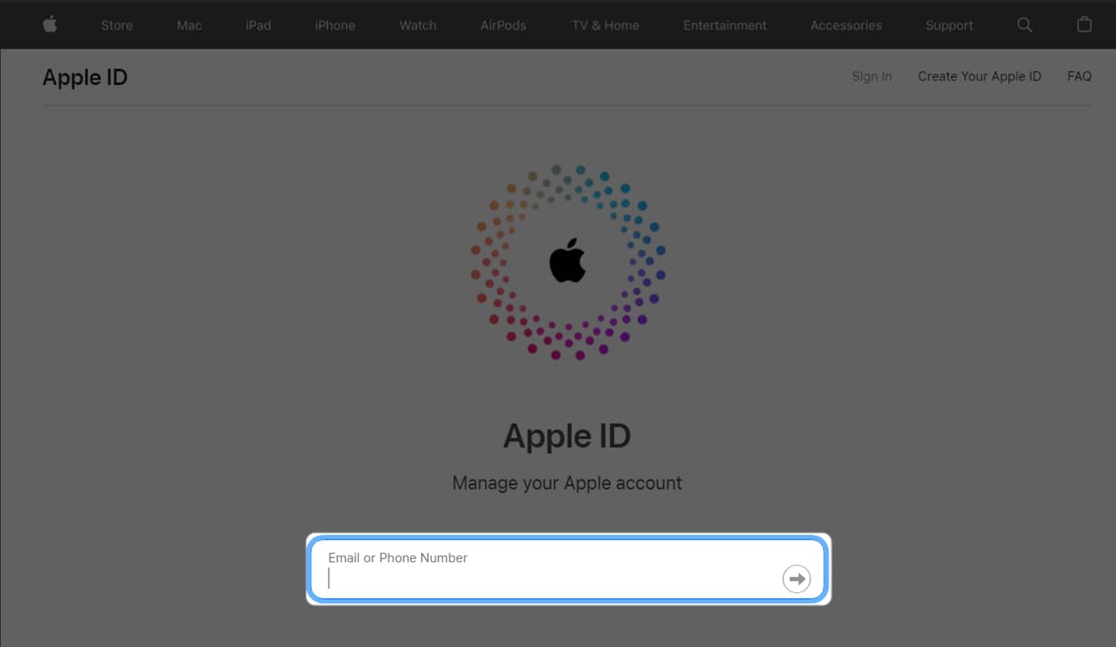Click the Support navigation item
The width and height of the screenshot is (1116, 647).
948,25
